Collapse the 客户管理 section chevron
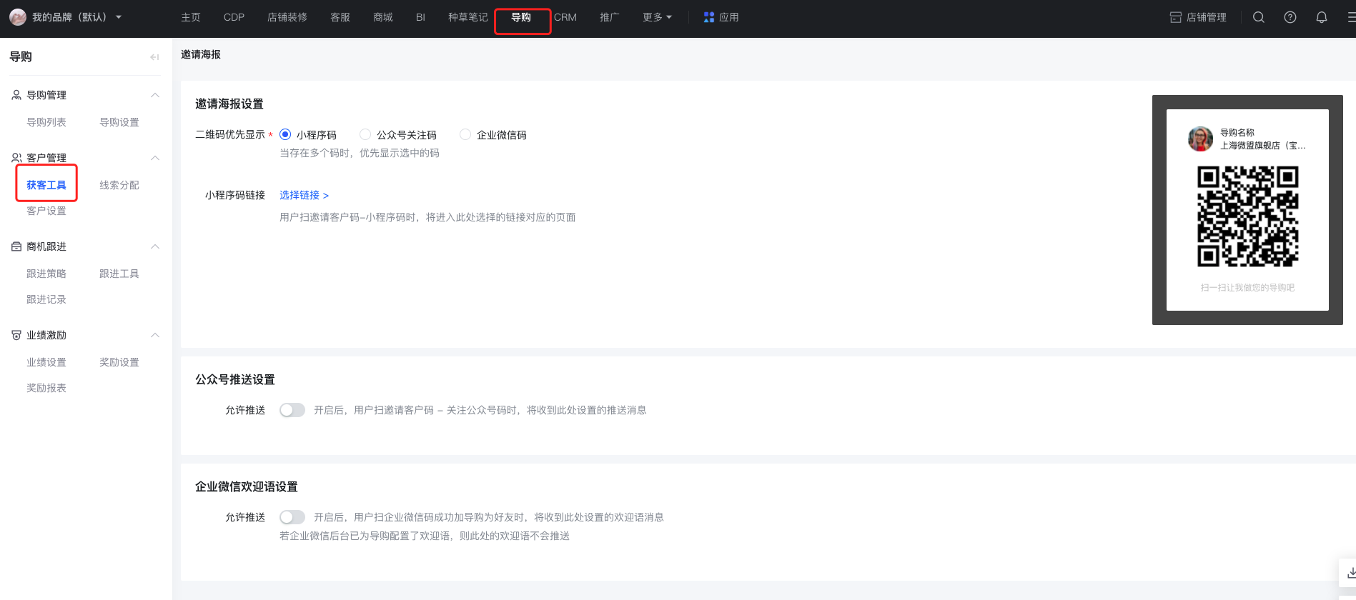The width and height of the screenshot is (1356, 600). pyautogui.click(x=155, y=158)
